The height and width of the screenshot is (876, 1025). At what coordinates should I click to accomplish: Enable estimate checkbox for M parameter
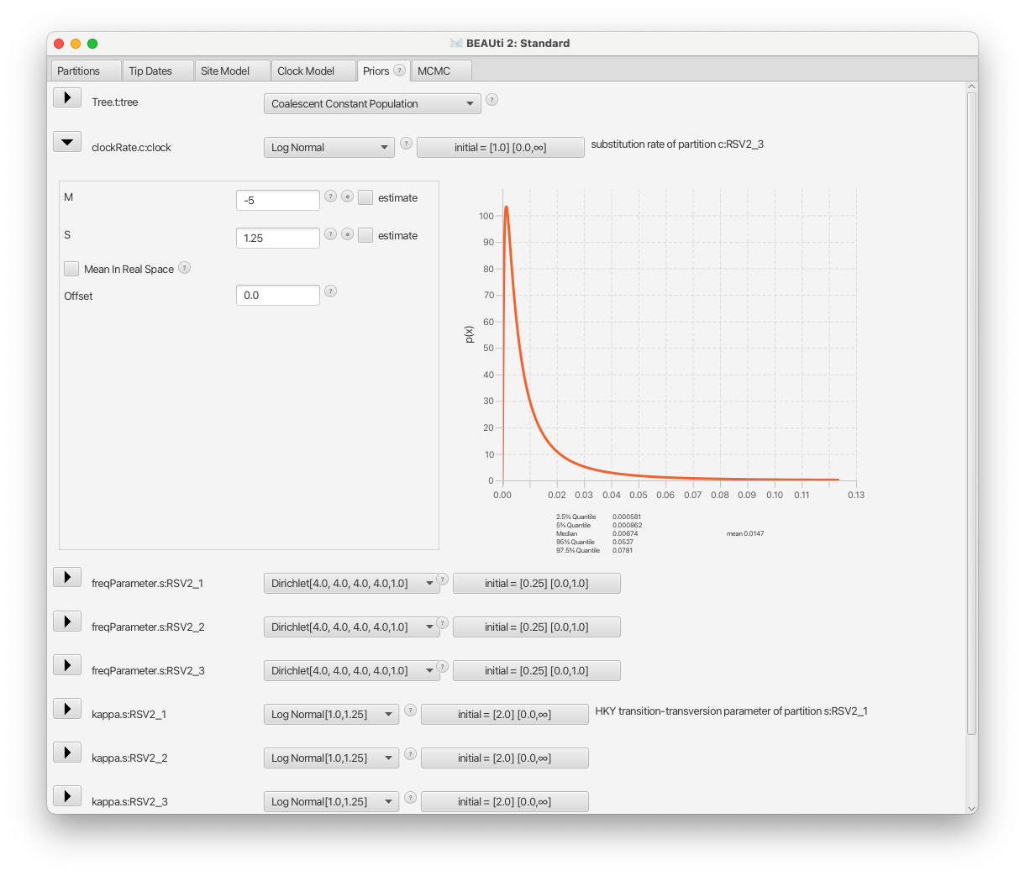pyautogui.click(x=365, y=197)
